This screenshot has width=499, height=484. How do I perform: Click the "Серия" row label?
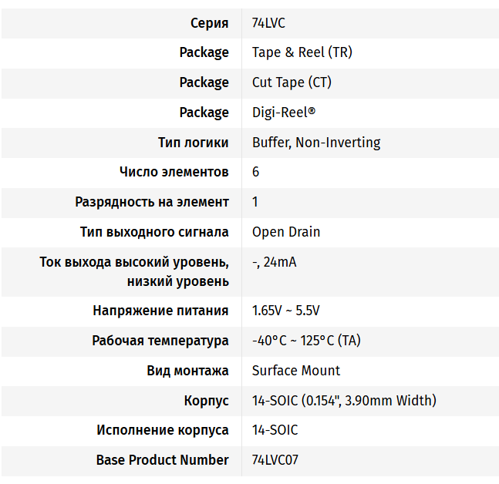click(210, 23)
